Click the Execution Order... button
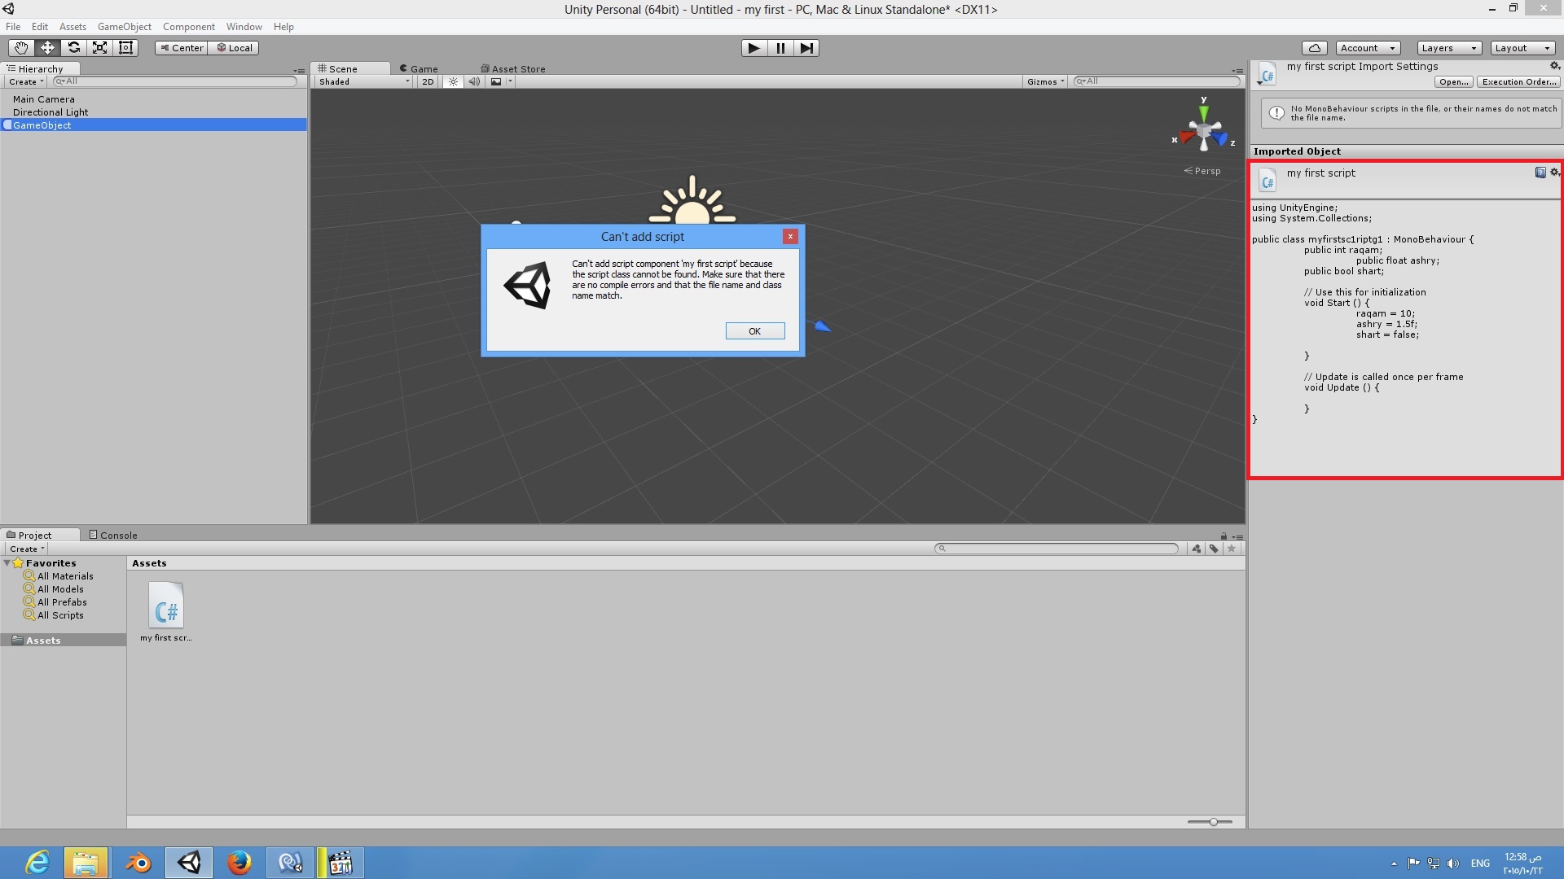The image size is (1564, 879). [1518, 82]
